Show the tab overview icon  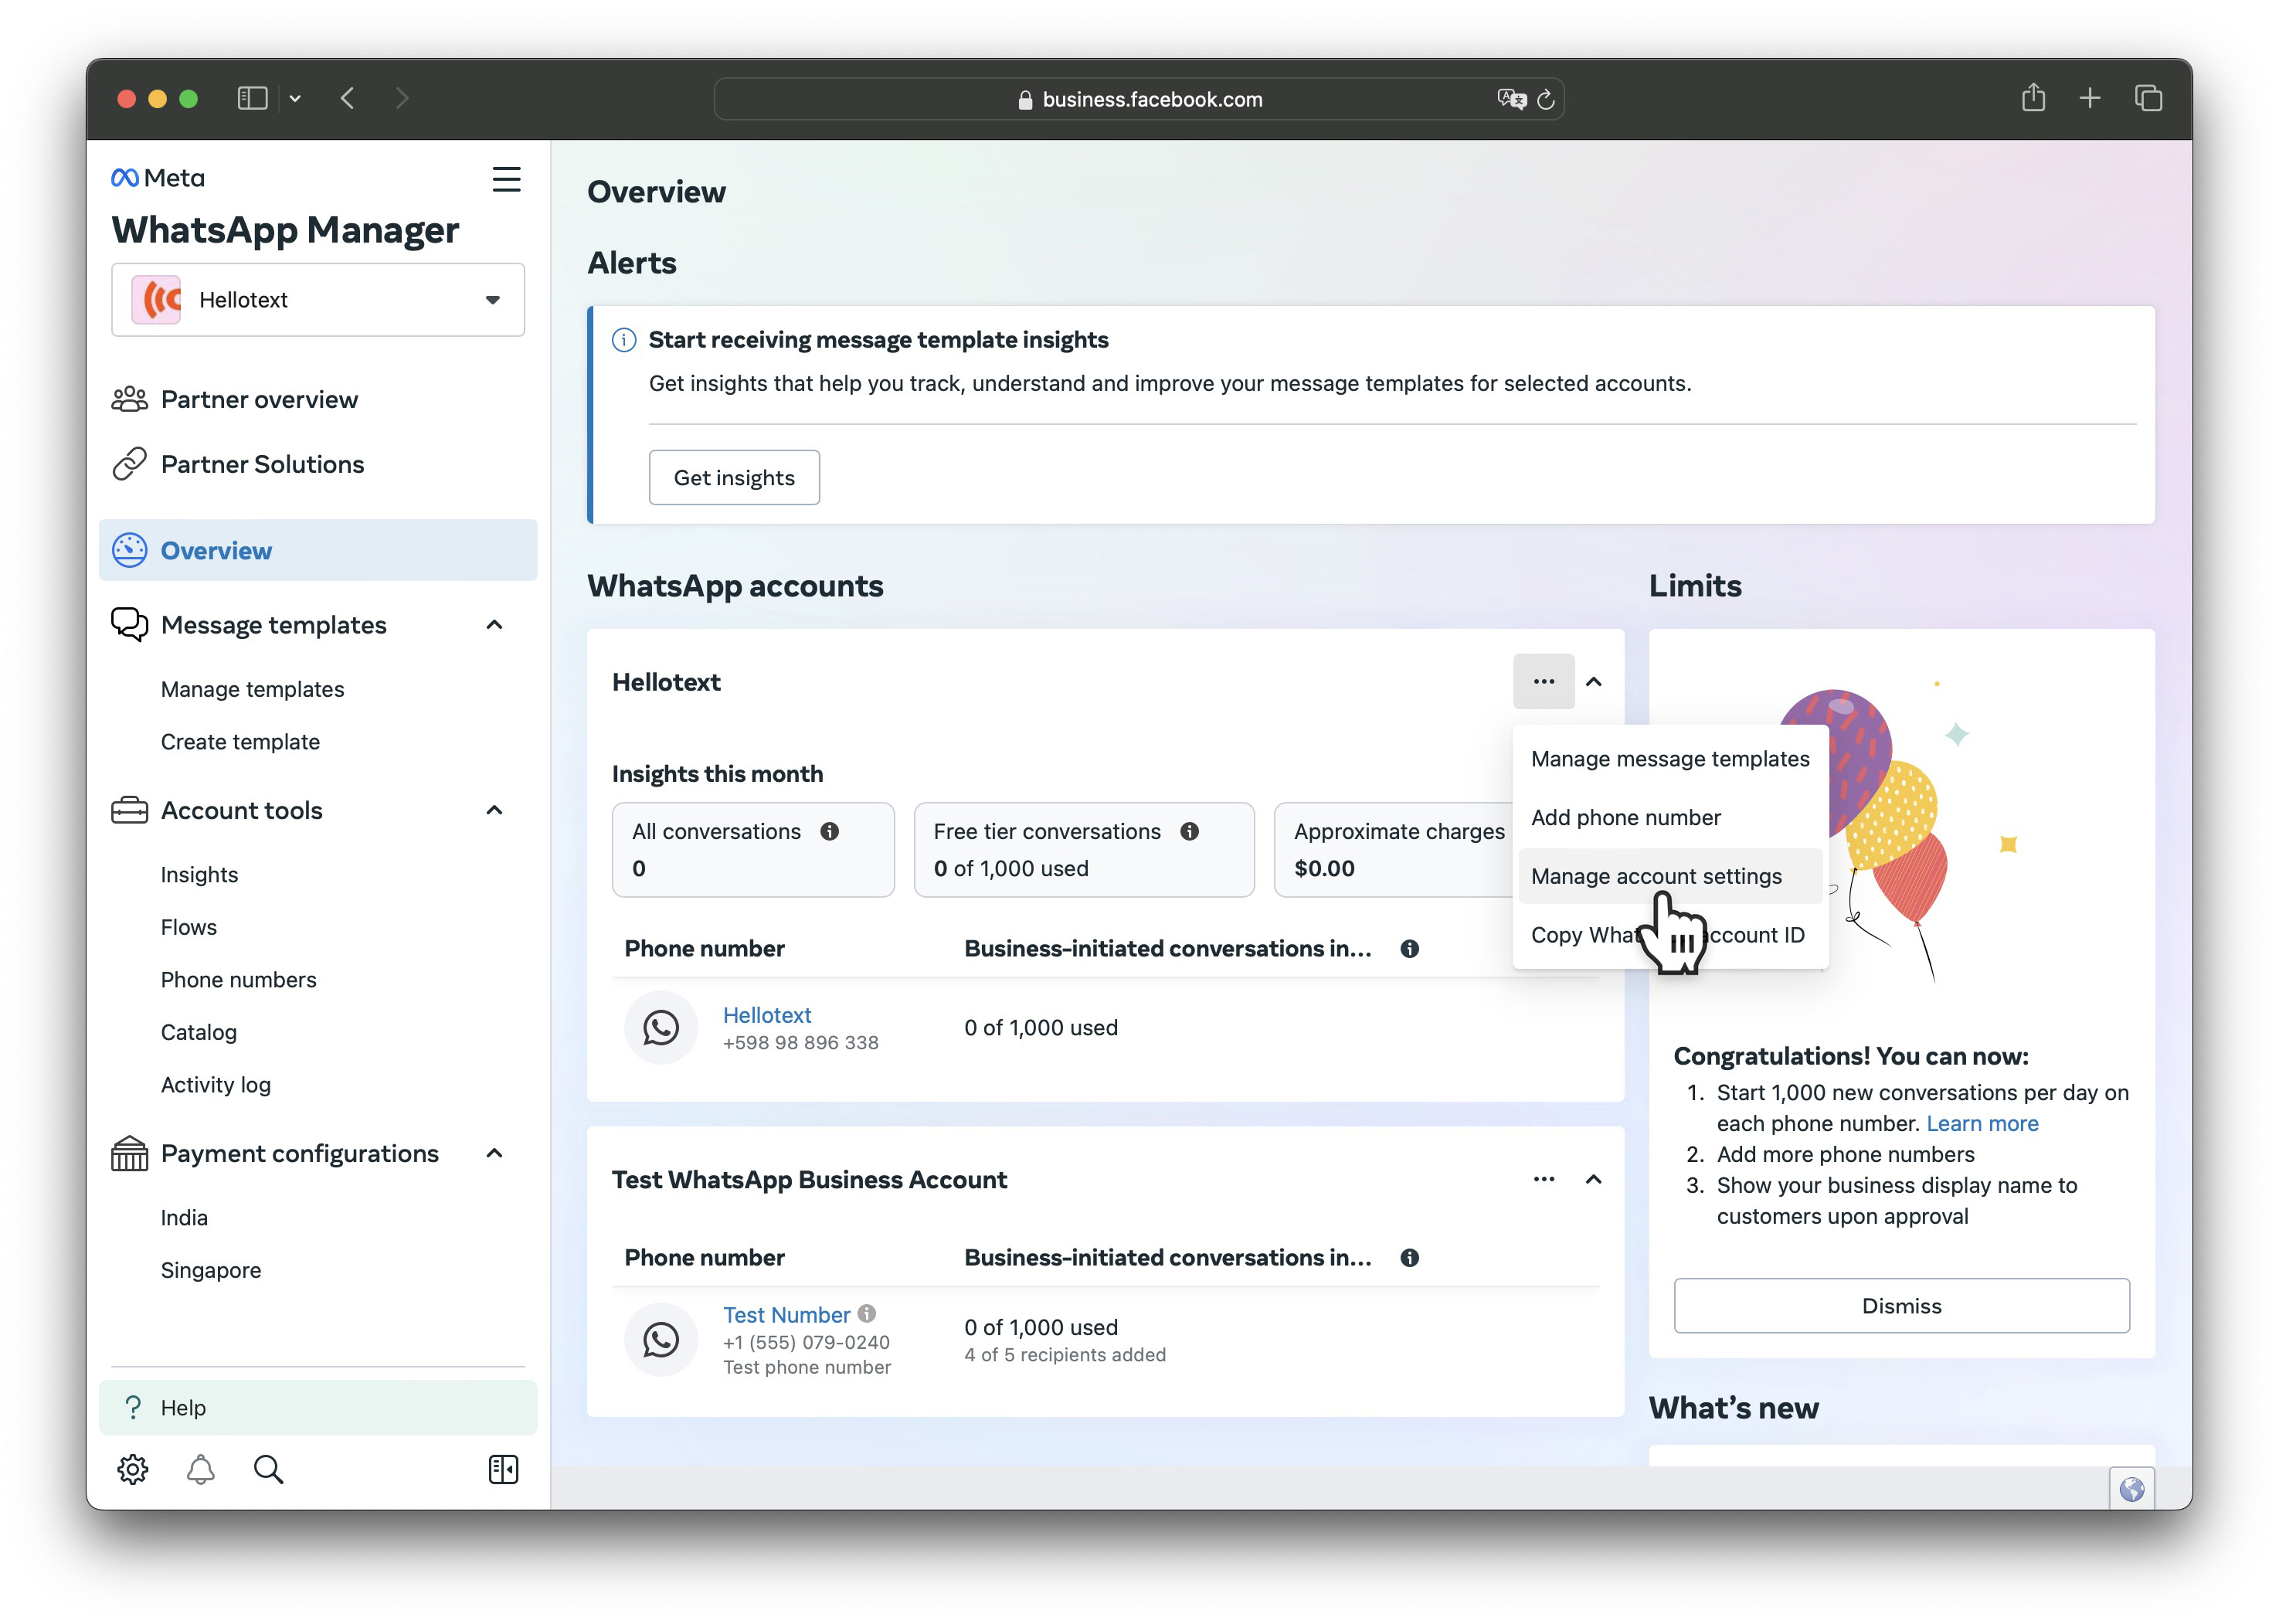tap(2148, 98)
